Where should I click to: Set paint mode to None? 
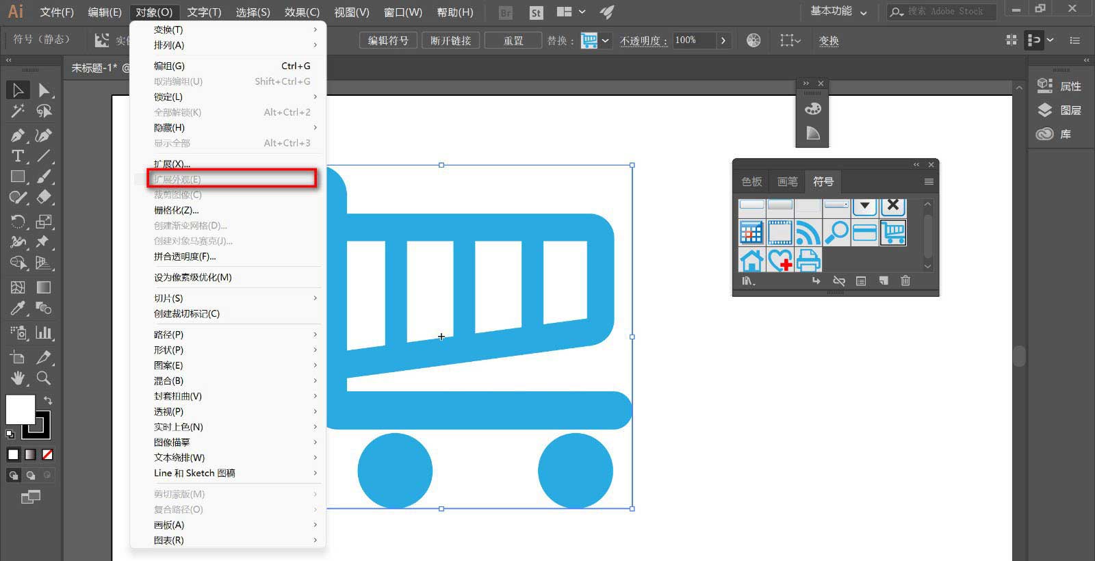click(47, 454)
